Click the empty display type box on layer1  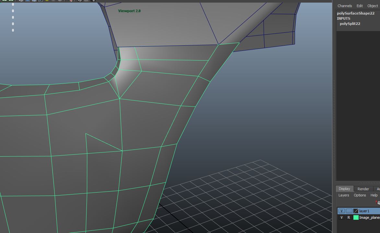pos(349,211)
